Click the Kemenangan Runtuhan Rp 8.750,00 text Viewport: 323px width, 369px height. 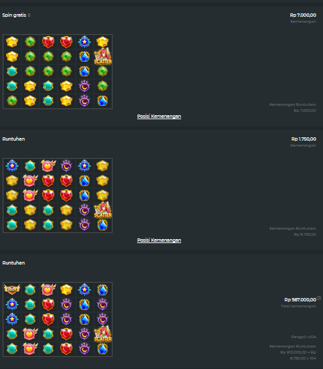293,232
